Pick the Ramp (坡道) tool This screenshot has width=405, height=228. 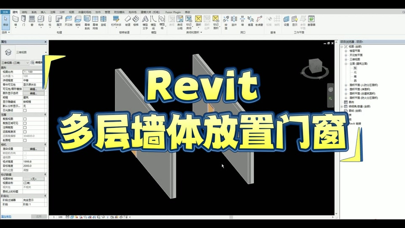pos(127,21)
